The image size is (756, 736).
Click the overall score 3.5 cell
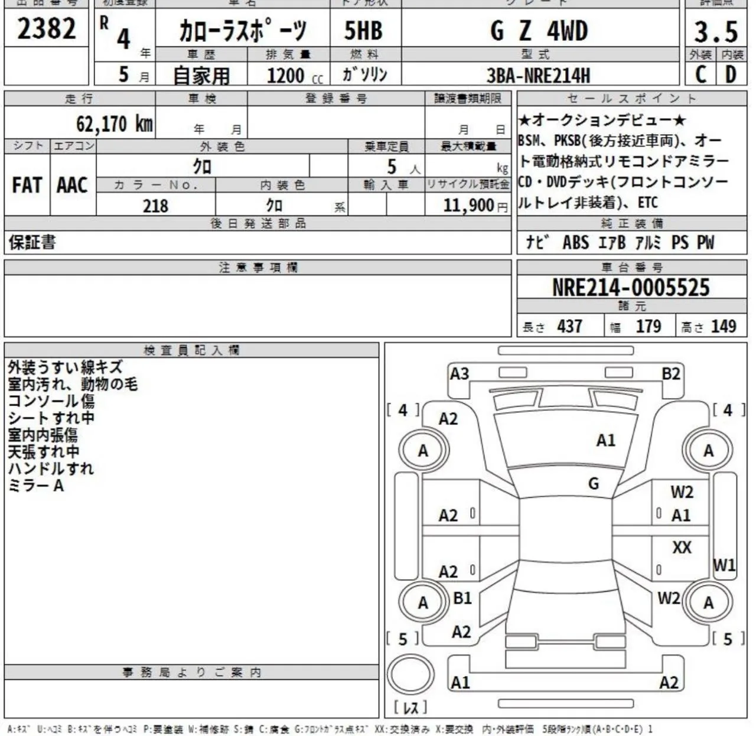(716, 30)
